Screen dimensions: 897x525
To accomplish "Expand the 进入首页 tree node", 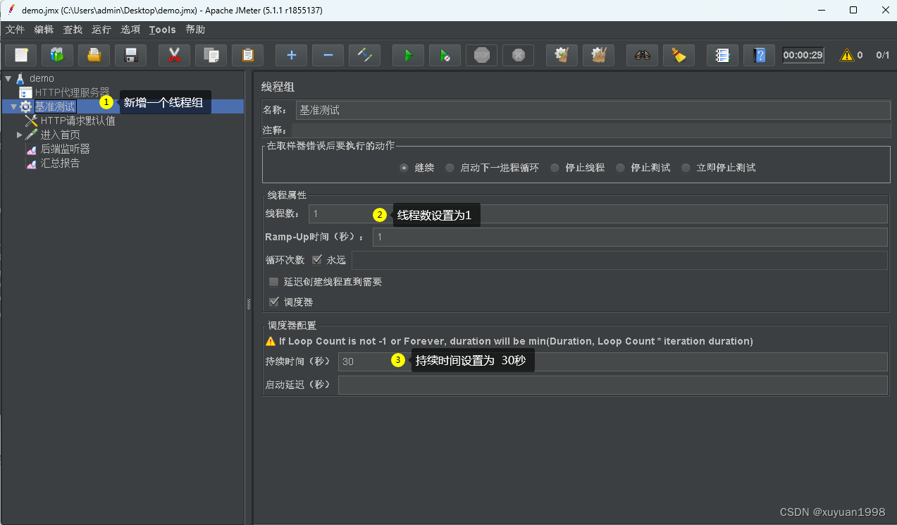I will coord(19,134).
